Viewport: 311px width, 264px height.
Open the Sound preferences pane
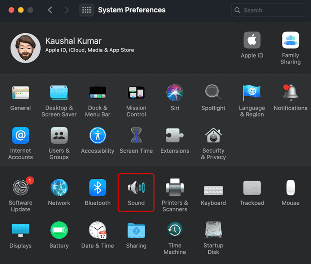pos(136,192)
